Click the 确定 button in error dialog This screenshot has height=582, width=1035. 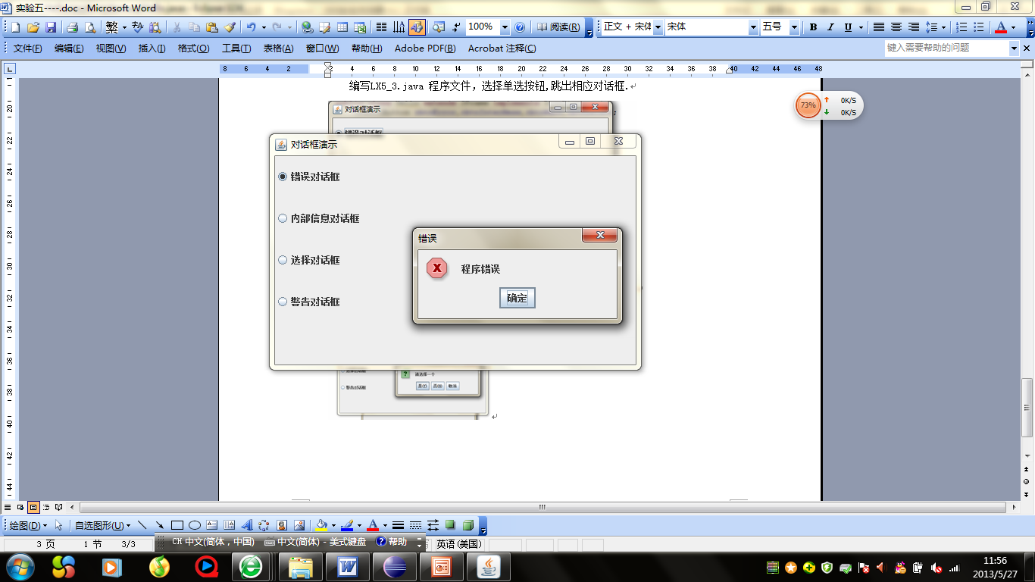point(517,298)
